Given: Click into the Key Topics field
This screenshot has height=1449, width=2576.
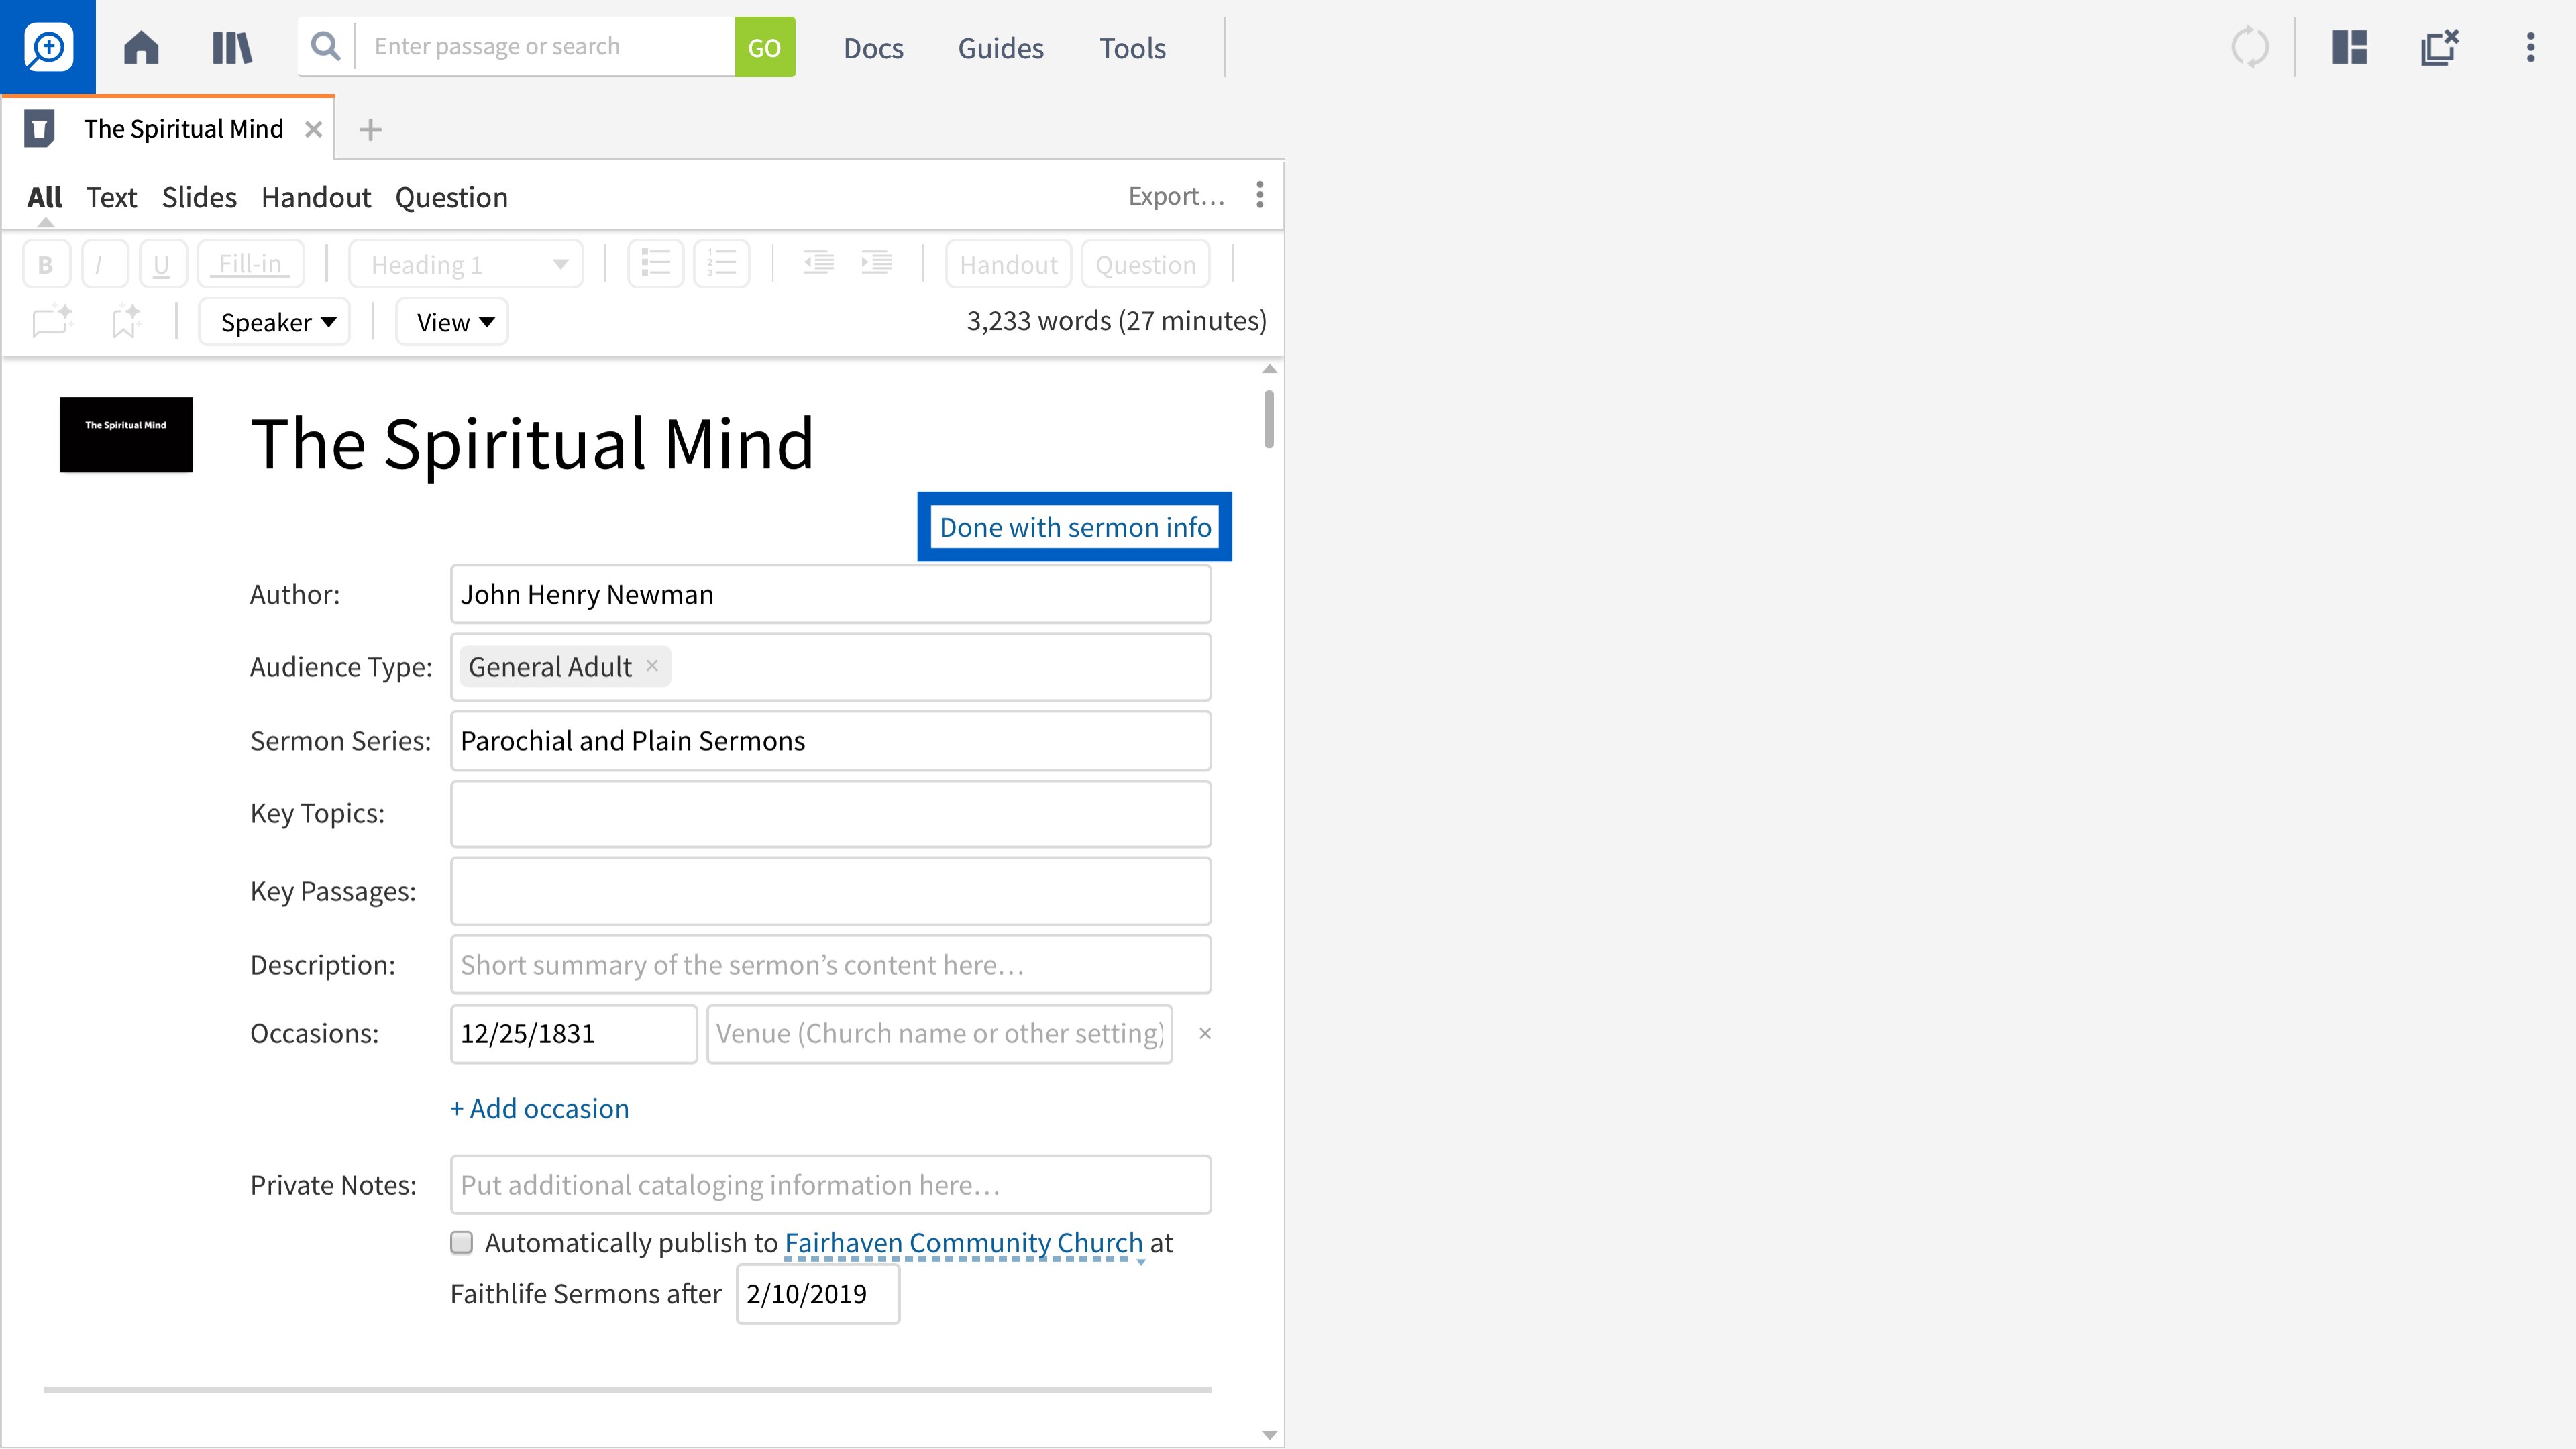Looking at the screenshot, I should (x=830, y=814).
